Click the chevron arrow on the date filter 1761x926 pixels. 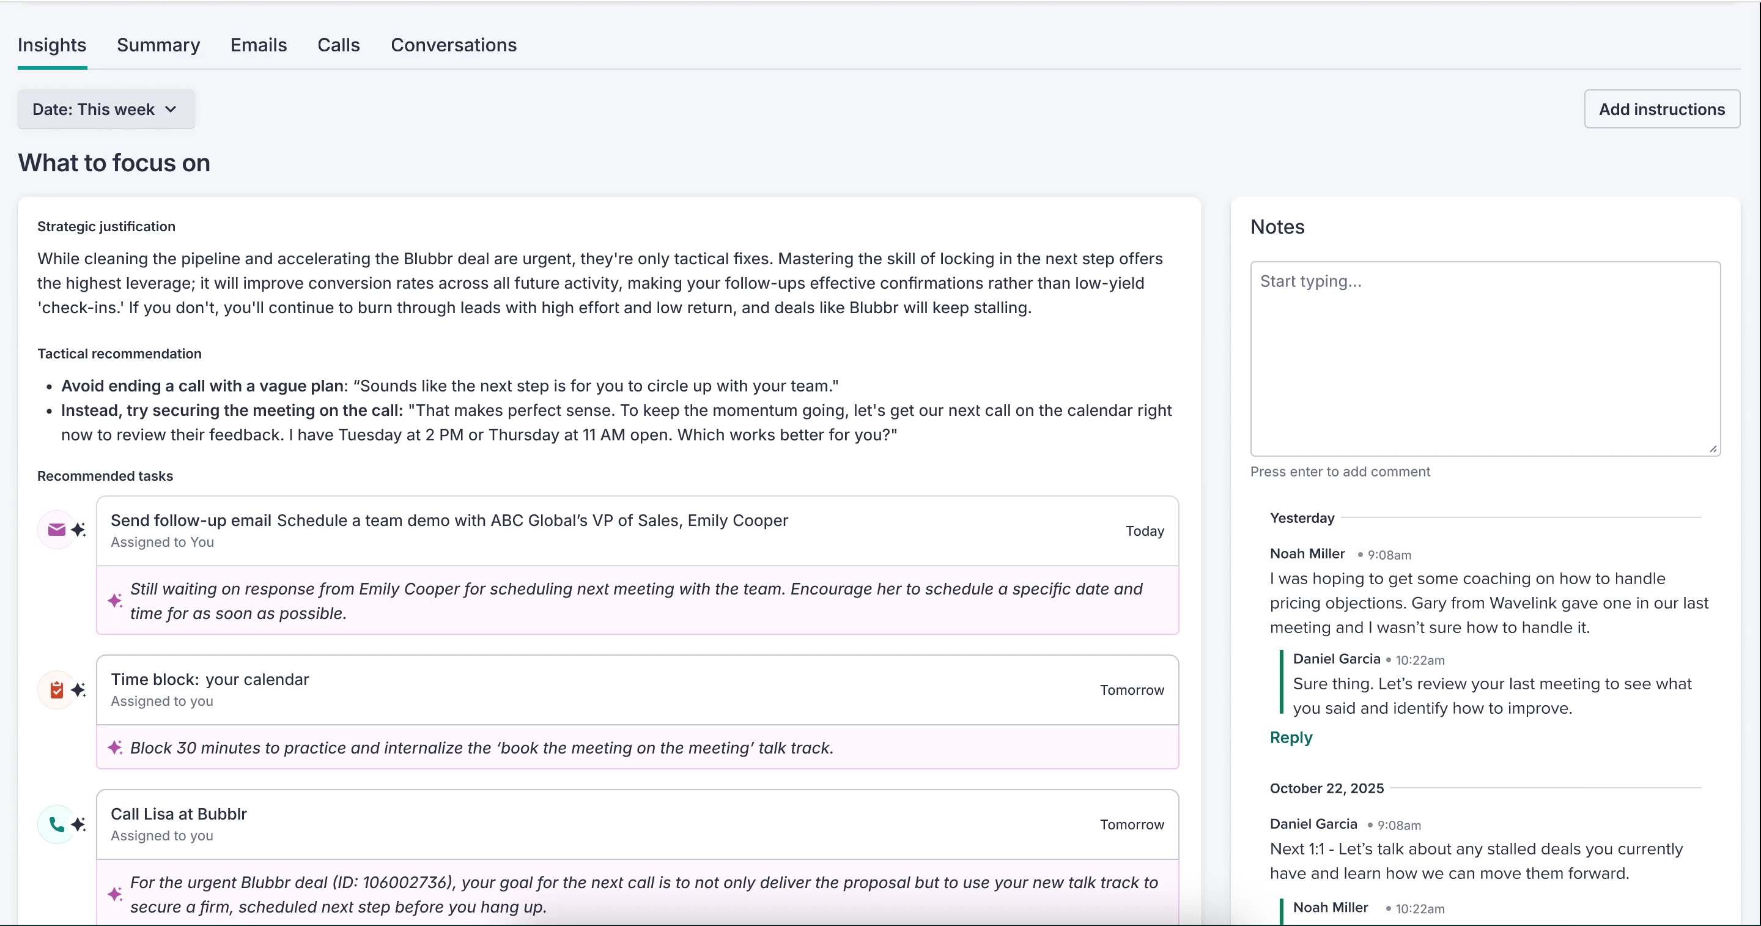[171, 109]
